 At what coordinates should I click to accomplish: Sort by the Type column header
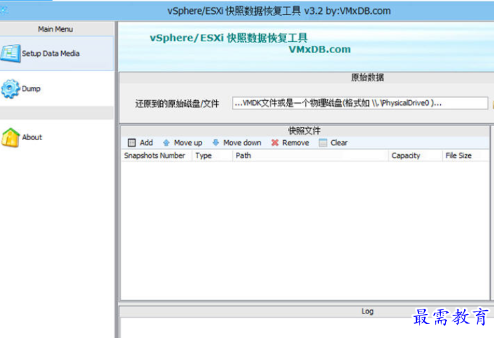[x=212, y=156]
